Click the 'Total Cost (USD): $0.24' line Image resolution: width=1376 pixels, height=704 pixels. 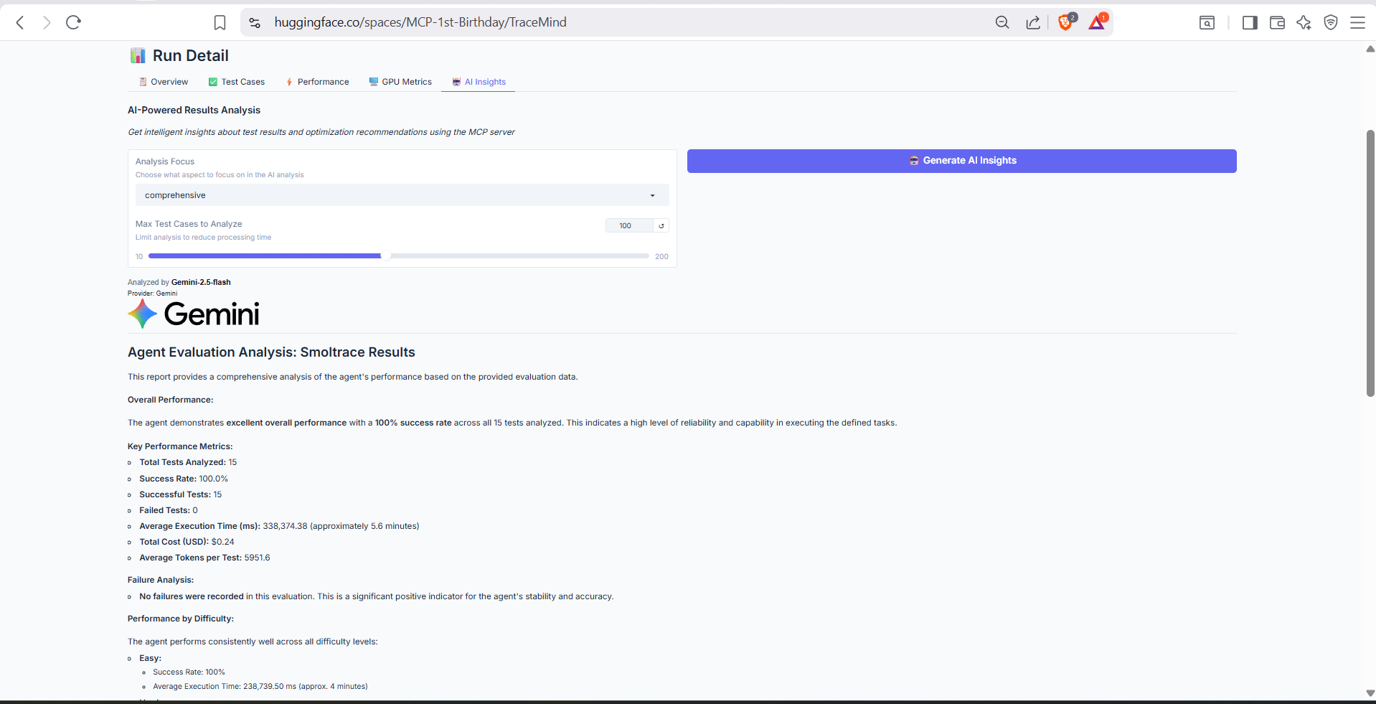187,542
